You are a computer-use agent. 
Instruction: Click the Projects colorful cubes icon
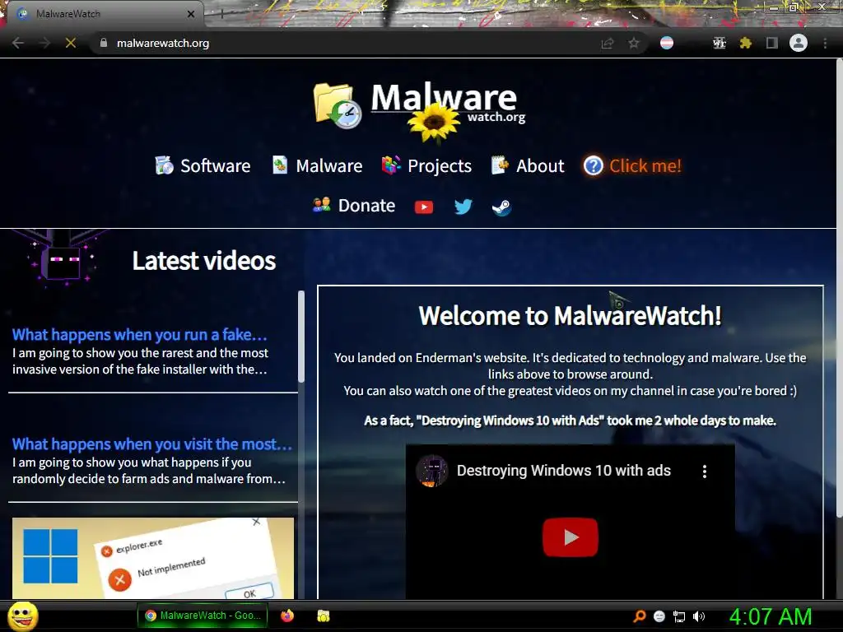[x=391, y=165]
